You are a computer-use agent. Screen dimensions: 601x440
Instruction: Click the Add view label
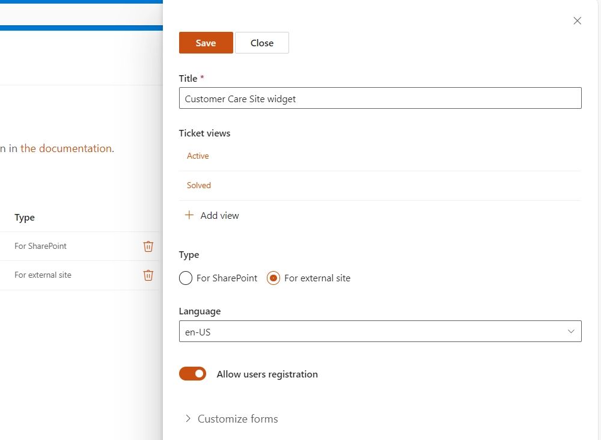click(219, 215)
